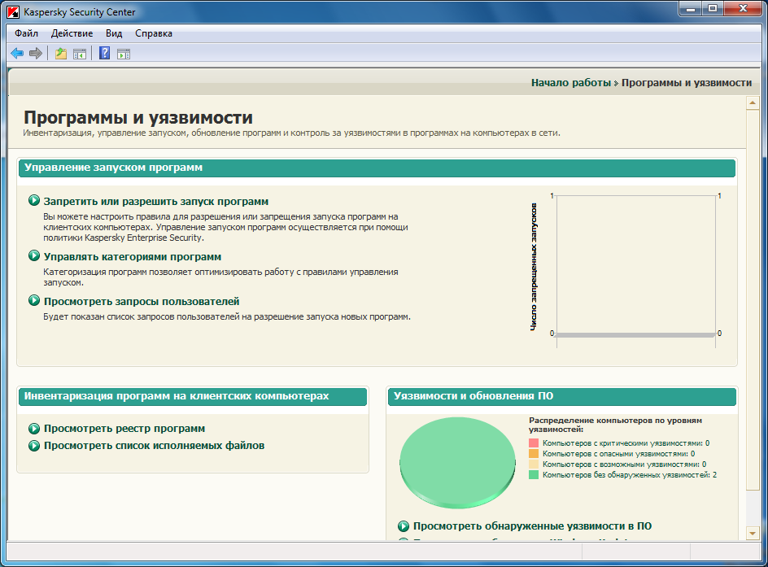Click the Up One Level folder icon

point(60,54)
